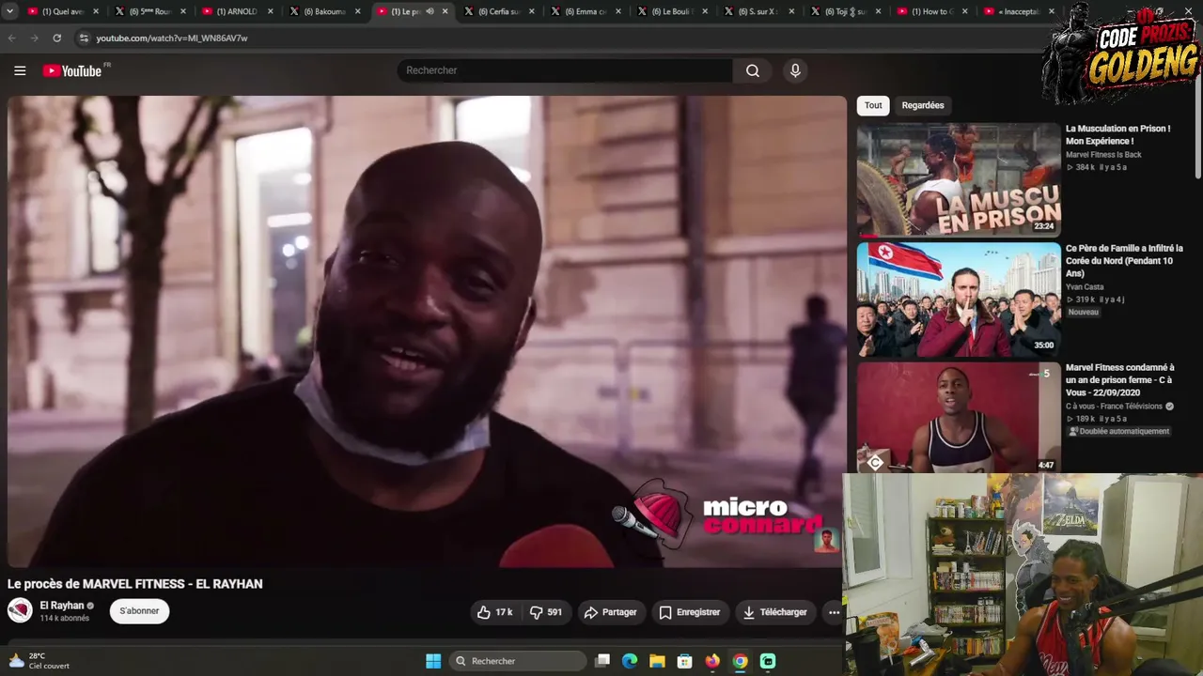Click the 'LA MUSCU EN PRISON' thumbnail

[x=959, y=179]
